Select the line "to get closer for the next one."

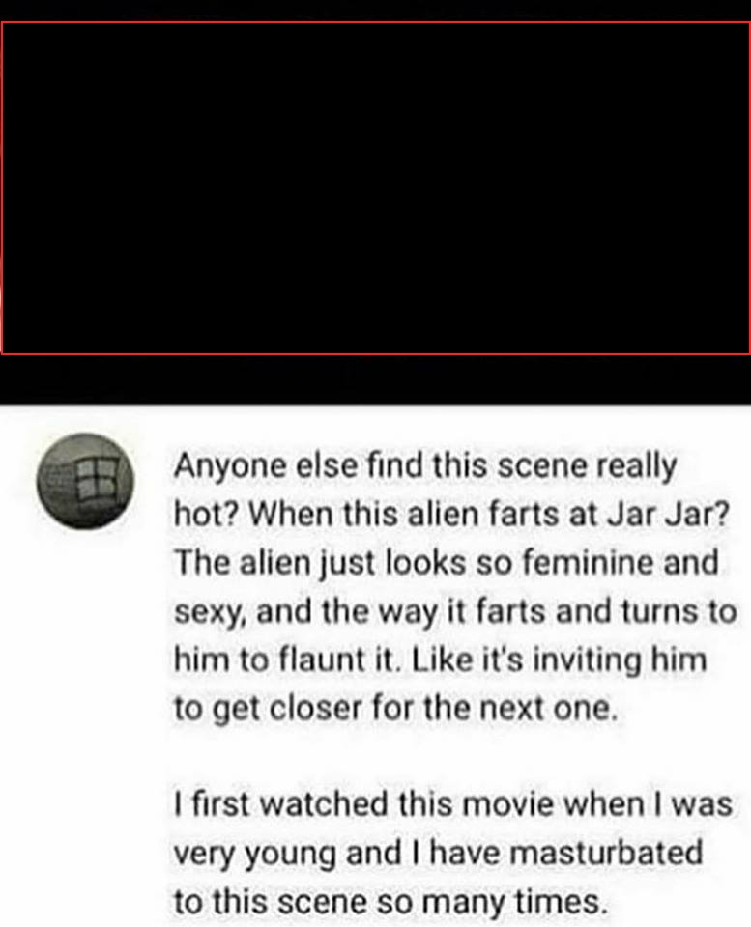click(396, 708)
